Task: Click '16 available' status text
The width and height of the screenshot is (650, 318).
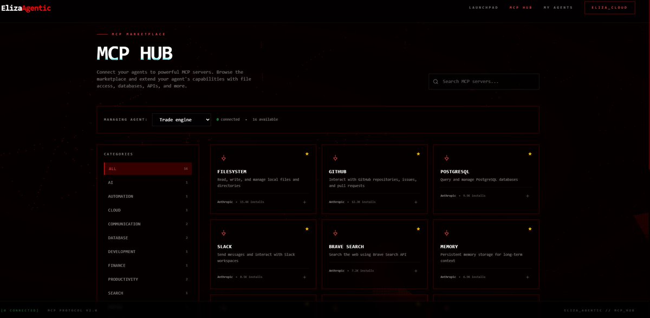Action: click(x=265, y=119)
